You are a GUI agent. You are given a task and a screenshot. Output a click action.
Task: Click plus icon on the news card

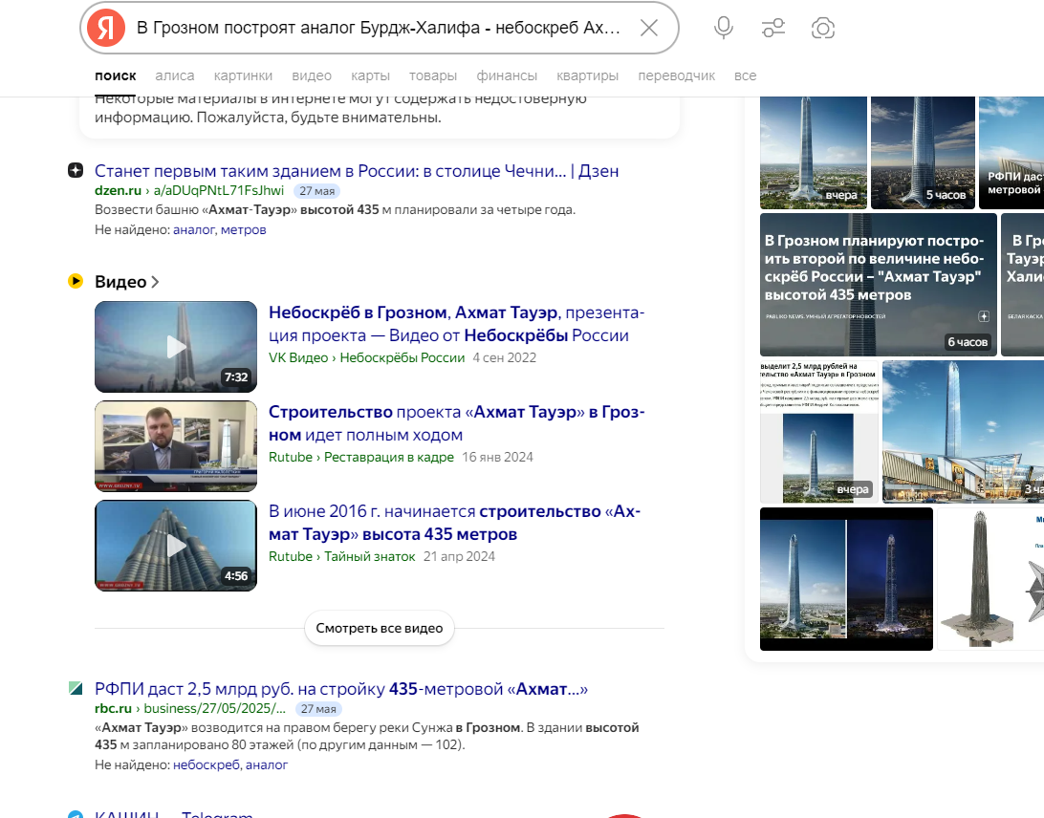click(984, 316)
